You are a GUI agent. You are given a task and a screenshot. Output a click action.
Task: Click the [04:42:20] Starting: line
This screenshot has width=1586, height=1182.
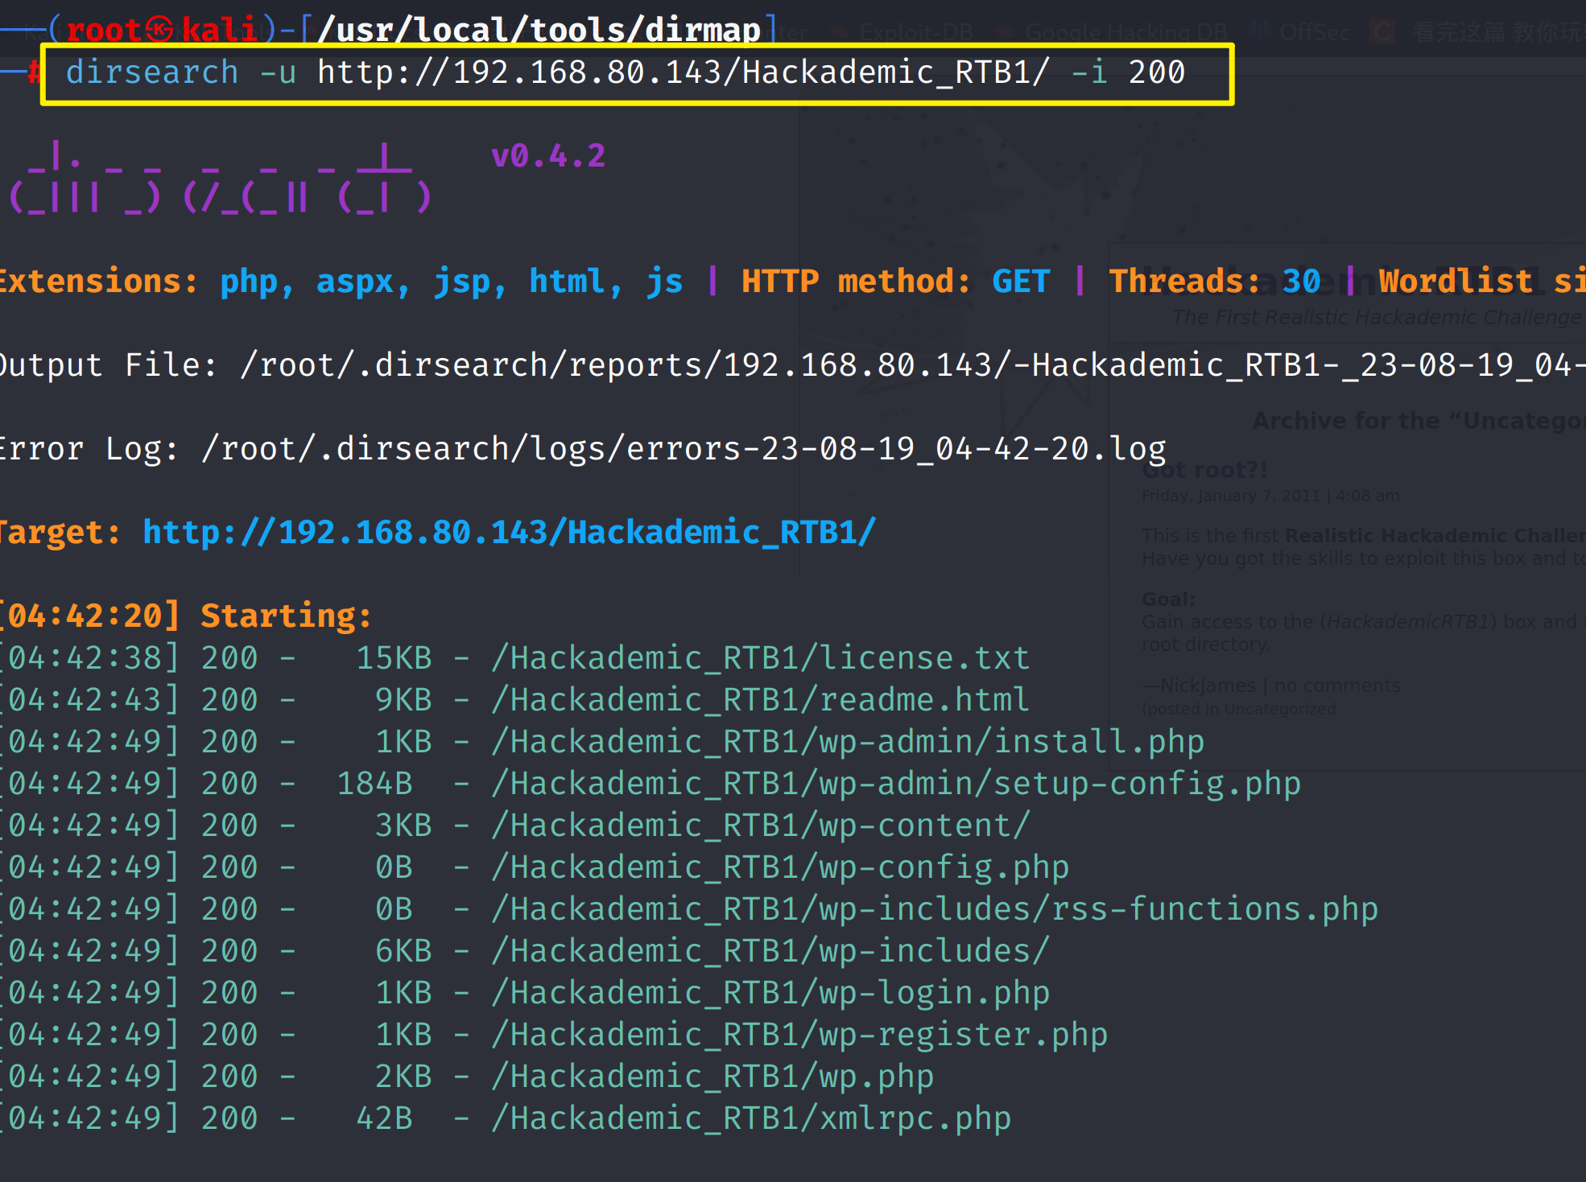[x=187, y=616]
